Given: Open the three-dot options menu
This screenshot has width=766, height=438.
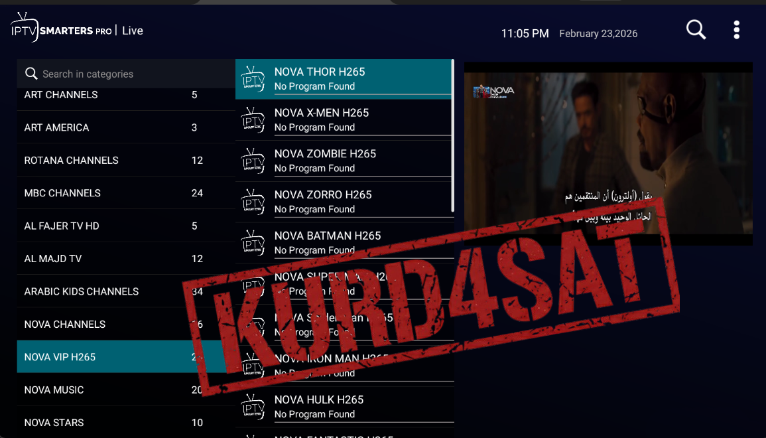Looking at the screenshot, I should 736,30.
